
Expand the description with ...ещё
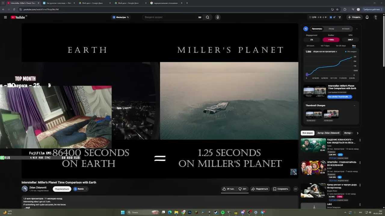(x=27, y=208)
